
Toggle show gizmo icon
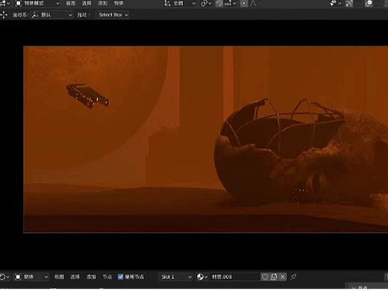click(349, 4)
